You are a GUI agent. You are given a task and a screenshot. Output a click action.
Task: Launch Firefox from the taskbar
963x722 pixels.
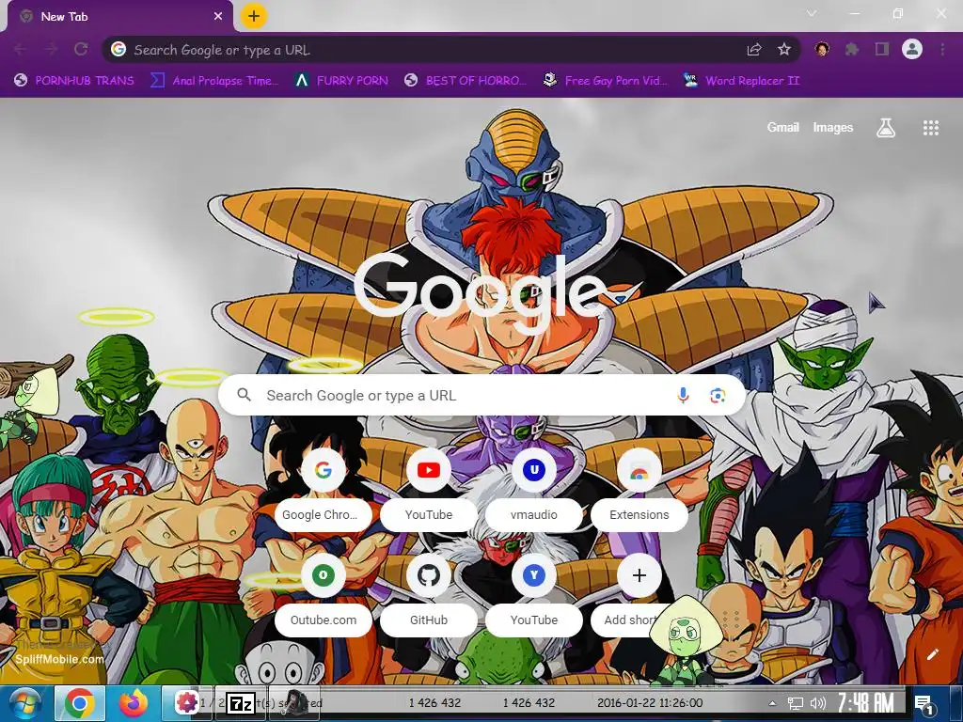pos(134,703)
